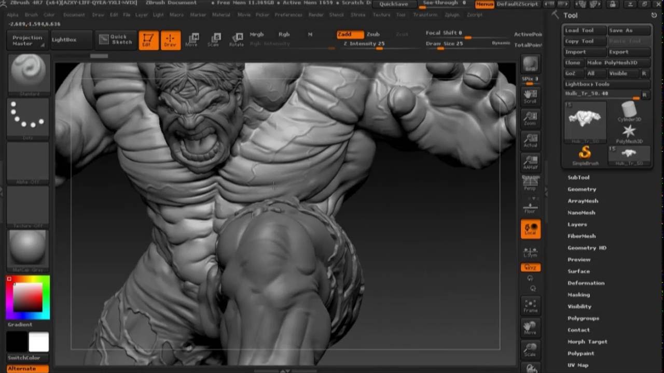The height and width of the screenshot is (373, 664).
Task: Open the Preferences menu
Action: coord(288,15)
